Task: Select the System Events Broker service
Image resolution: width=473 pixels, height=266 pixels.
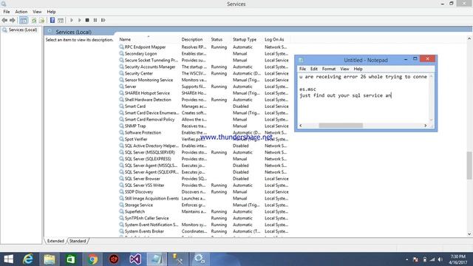Action: tap(144, 231)
